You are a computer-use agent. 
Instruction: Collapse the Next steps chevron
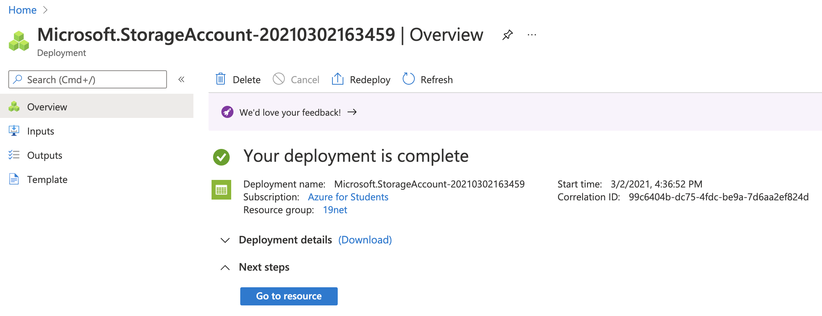tap(225, 267)
